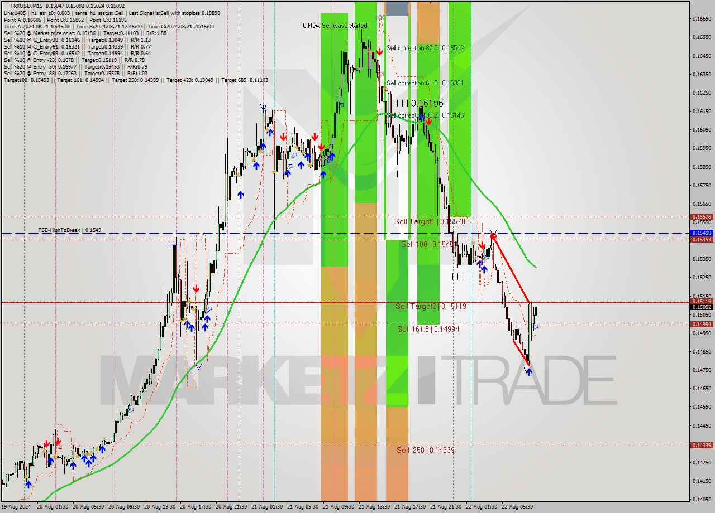Click the '21 Aug 21:30' time label
This screenshot has width=715, height=513.
click(x=446, y=507)
